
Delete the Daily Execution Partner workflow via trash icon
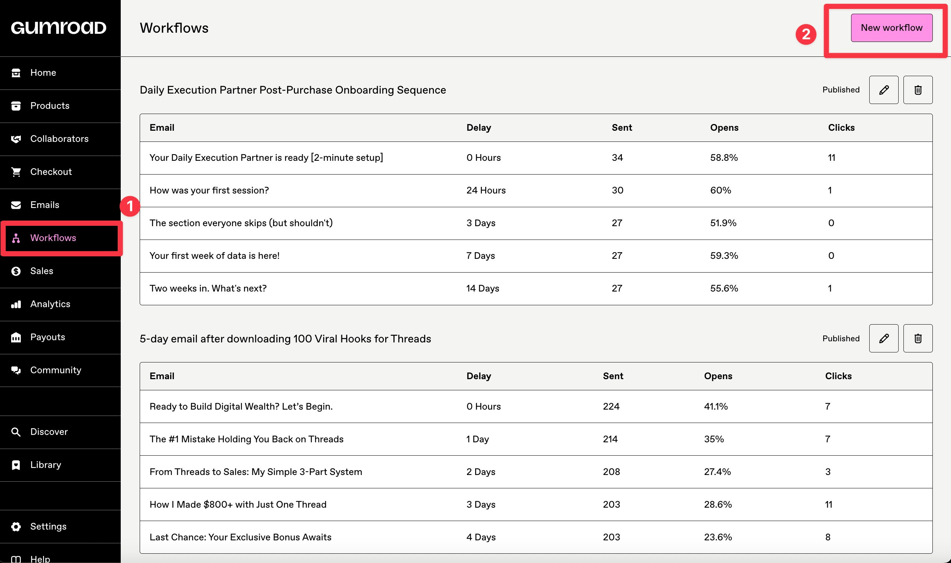coord(918,90)
